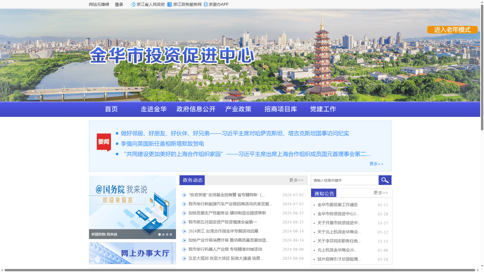Open news "投资浙里"全球基金招商暨 省专精特新
The height and width of the screenshot is (272, 484).
[227, 195]
